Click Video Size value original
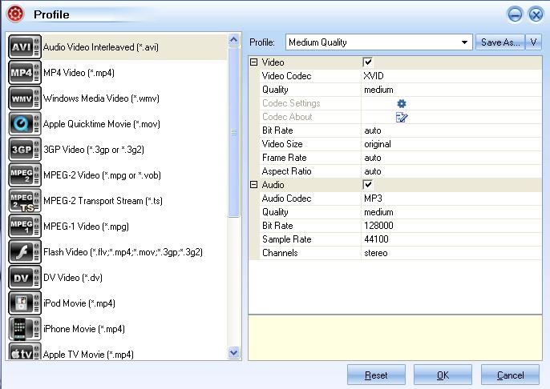550x389 pixels. click(378, 144)
